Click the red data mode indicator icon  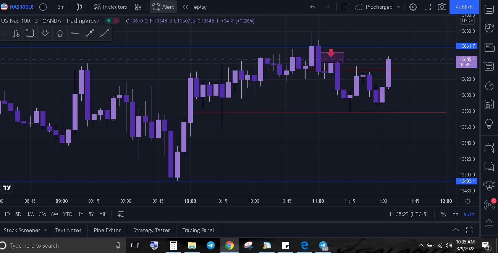click(116, 21)
